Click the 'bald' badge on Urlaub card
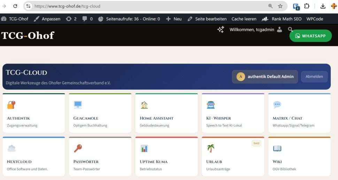 [256, 143]
